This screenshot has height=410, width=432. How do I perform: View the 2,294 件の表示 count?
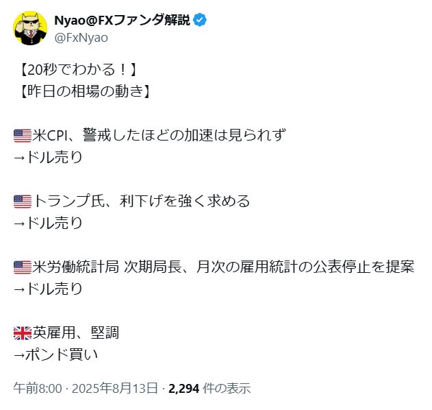pos(209,388)
